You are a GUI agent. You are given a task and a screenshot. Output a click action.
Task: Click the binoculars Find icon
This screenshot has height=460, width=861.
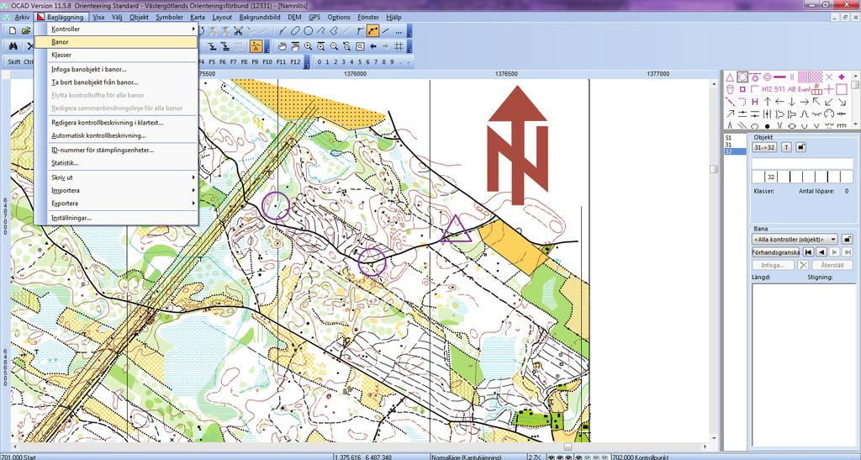pyautogui.click(x=14, y=46)
